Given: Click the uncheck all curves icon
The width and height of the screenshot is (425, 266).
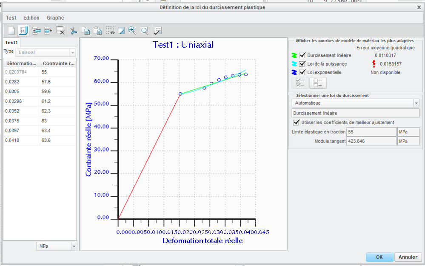Looking at the screenshot, I should tap(317, 83).
